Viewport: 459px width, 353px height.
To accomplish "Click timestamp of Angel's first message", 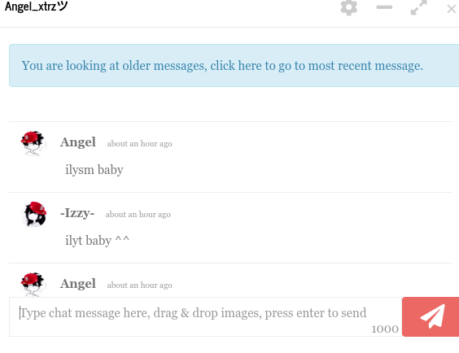I will click(x=140, y=144).
